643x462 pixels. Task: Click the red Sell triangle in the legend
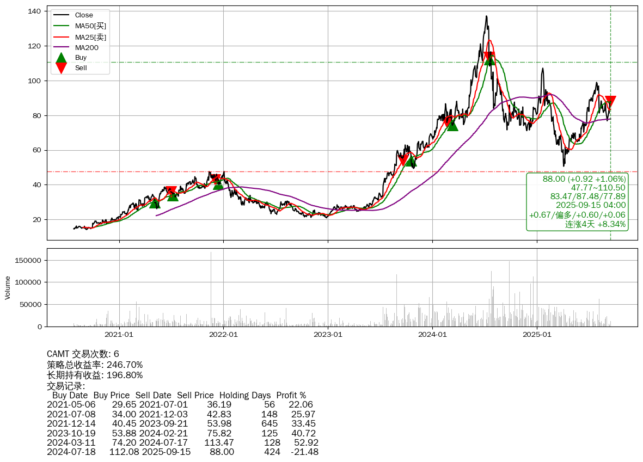coord(62,68)
